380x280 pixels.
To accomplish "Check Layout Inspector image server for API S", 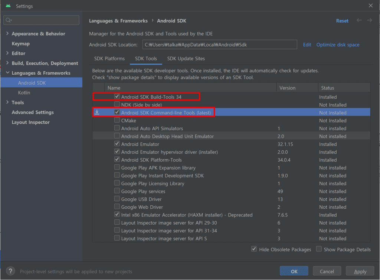I will pos(117,238).
